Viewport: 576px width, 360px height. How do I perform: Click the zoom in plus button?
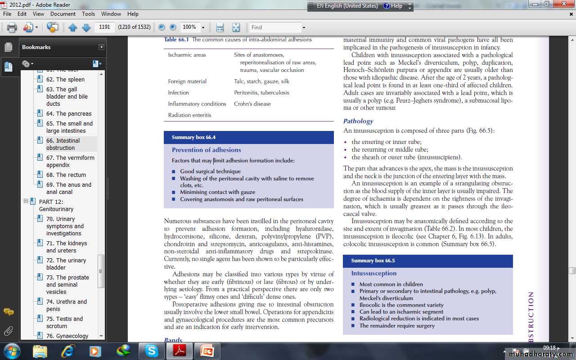coord(173,27)
